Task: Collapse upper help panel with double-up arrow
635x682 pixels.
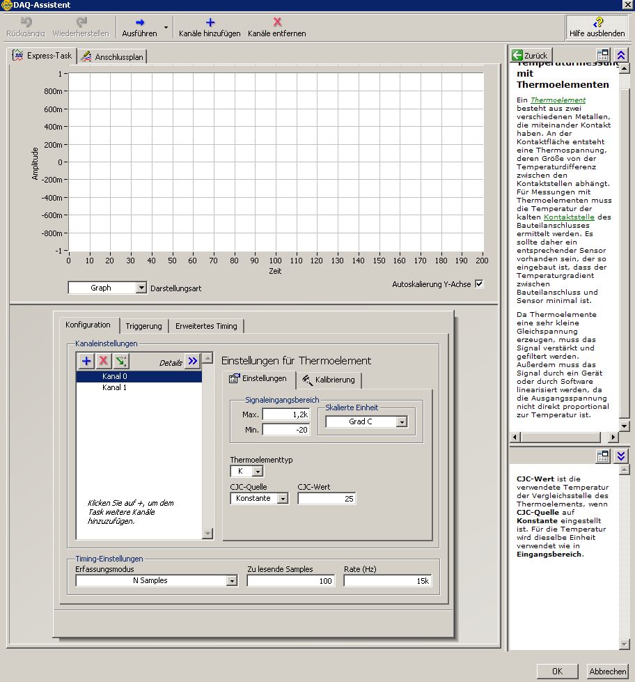Action: coord(621,55)
